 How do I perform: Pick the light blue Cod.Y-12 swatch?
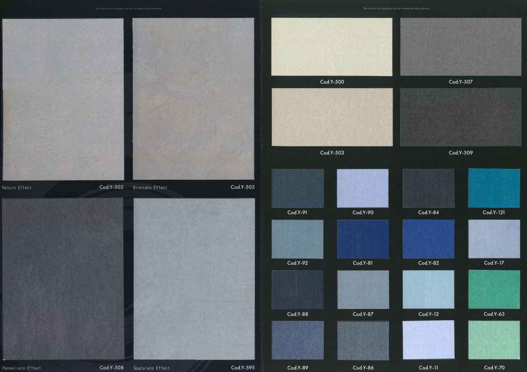click(x=428, y=290)
